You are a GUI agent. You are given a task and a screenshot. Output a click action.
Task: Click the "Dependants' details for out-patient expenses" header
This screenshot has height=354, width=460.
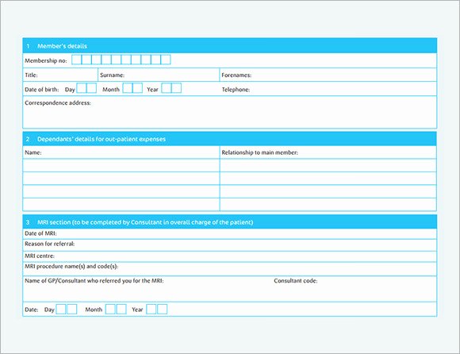click(x=230, y=139)
